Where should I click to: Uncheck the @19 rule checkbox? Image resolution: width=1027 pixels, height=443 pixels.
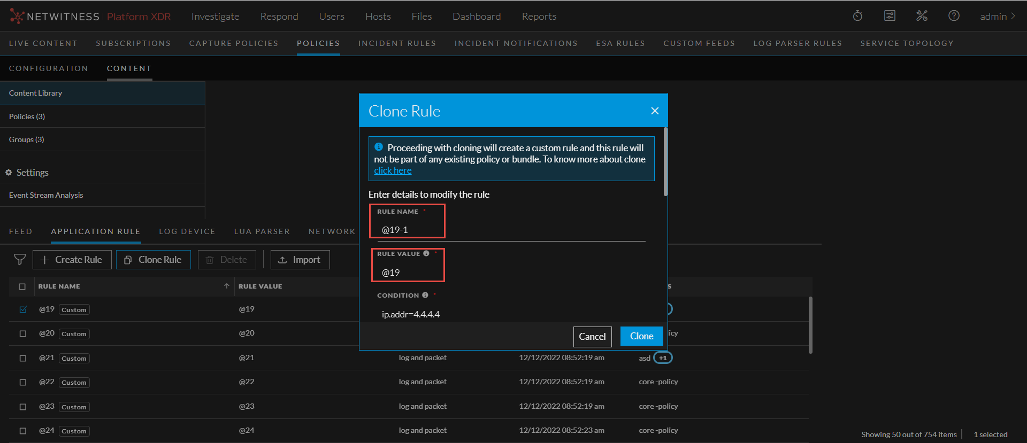point(23,309)
